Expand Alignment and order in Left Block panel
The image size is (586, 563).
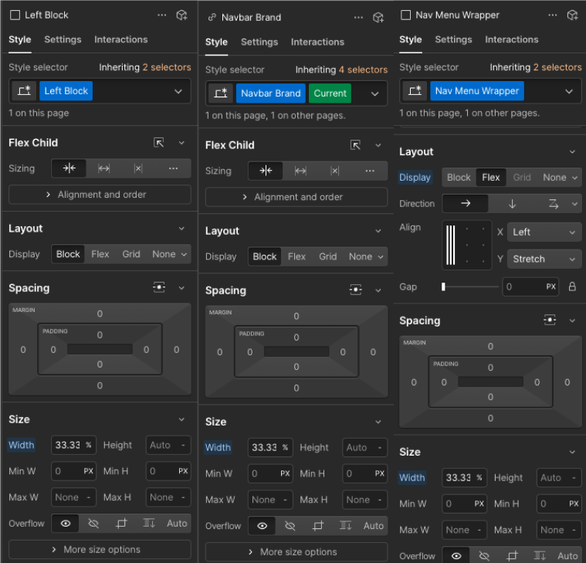pyautogui.click(x=100, y=195)
